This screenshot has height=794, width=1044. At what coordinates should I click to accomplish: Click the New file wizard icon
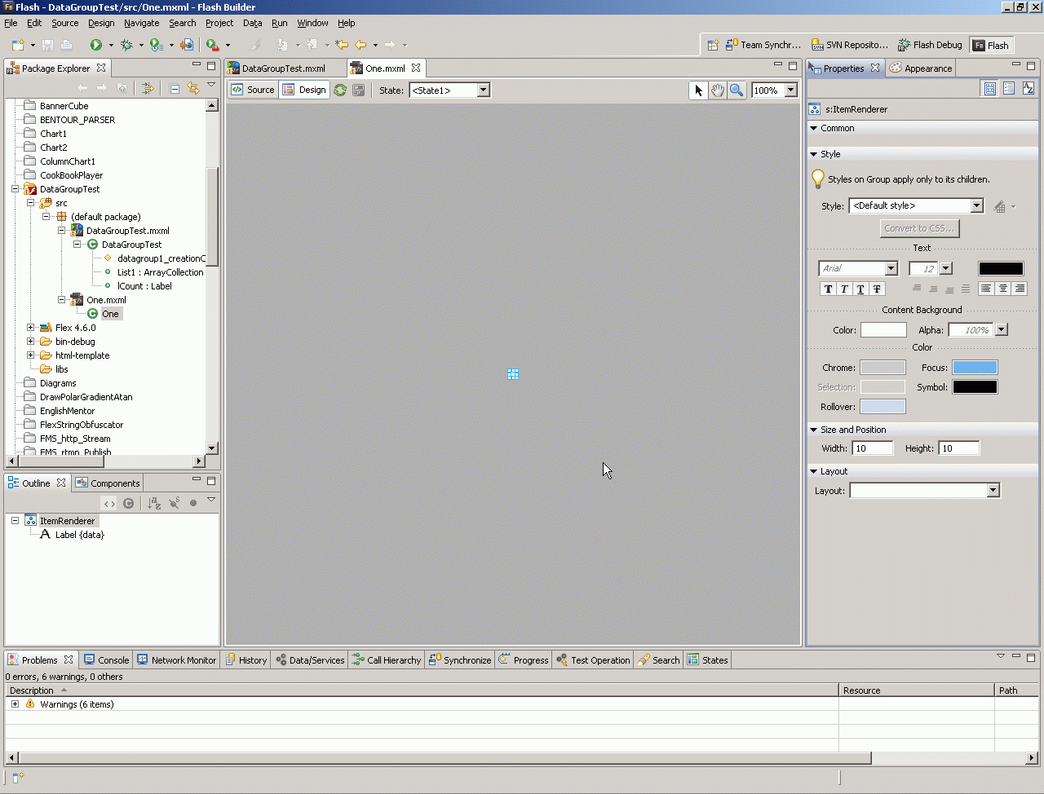click(18, 45)
